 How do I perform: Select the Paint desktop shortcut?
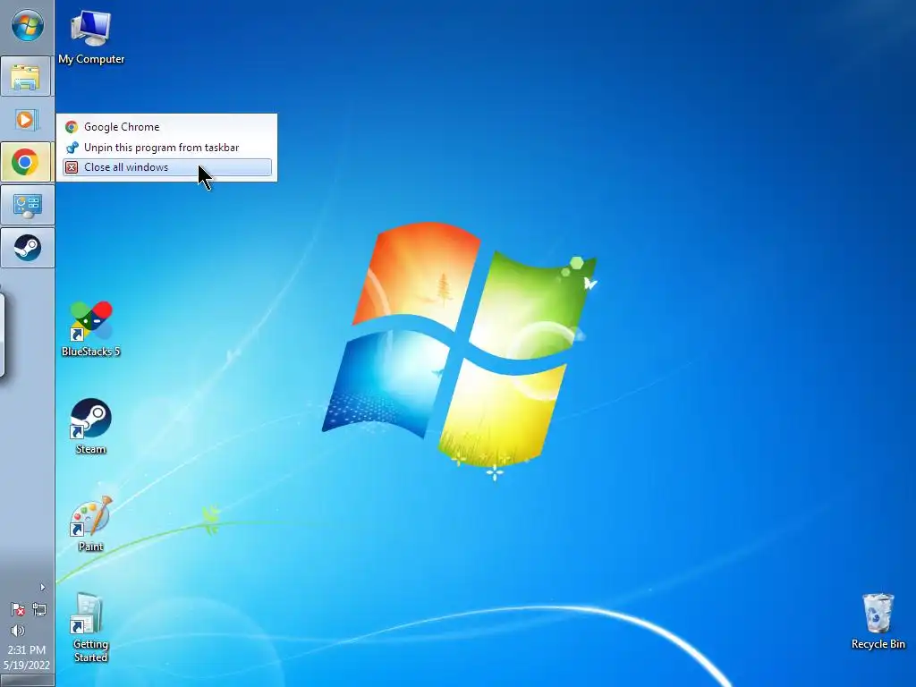coord(91,524)
